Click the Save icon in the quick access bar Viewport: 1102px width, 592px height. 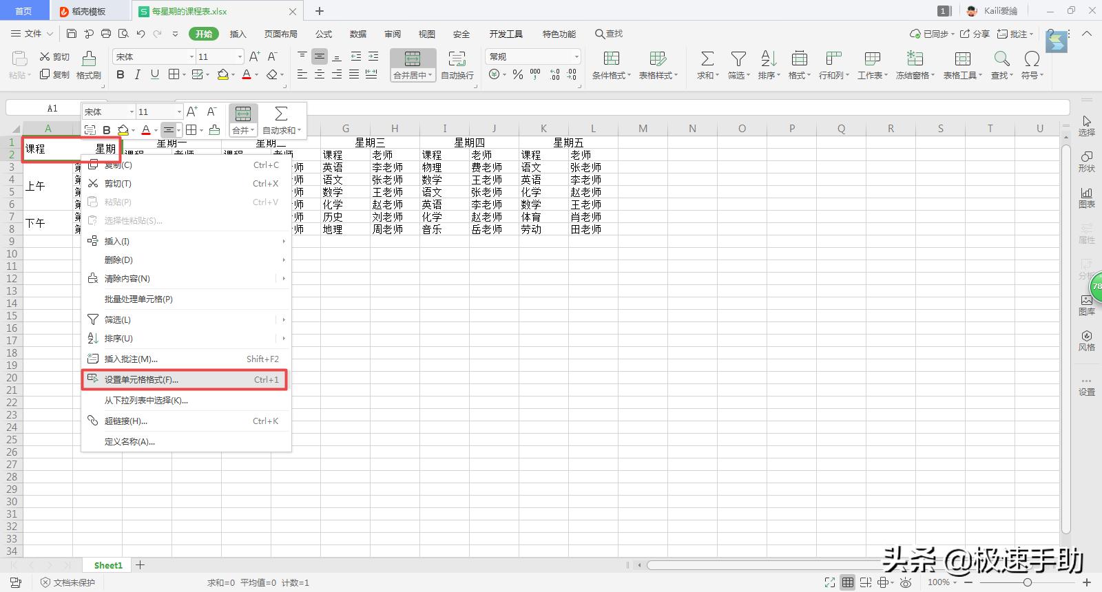(72, 34)
